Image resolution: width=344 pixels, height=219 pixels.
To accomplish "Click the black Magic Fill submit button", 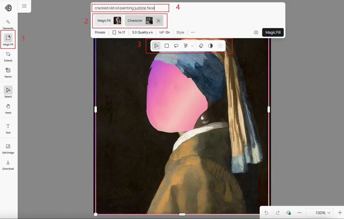I will pos(273,32).
